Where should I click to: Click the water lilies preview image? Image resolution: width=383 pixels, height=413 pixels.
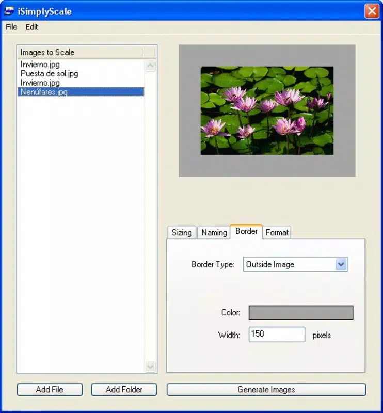[x=267, y=110]
